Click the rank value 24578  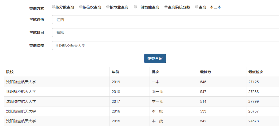(254, 121)
